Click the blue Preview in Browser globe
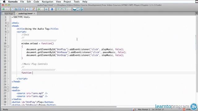Screen dimensions: 198x111 click(x=52, y=9)
